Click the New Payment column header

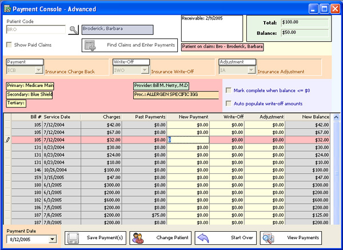pyautogui.click(x=188, y=117)
